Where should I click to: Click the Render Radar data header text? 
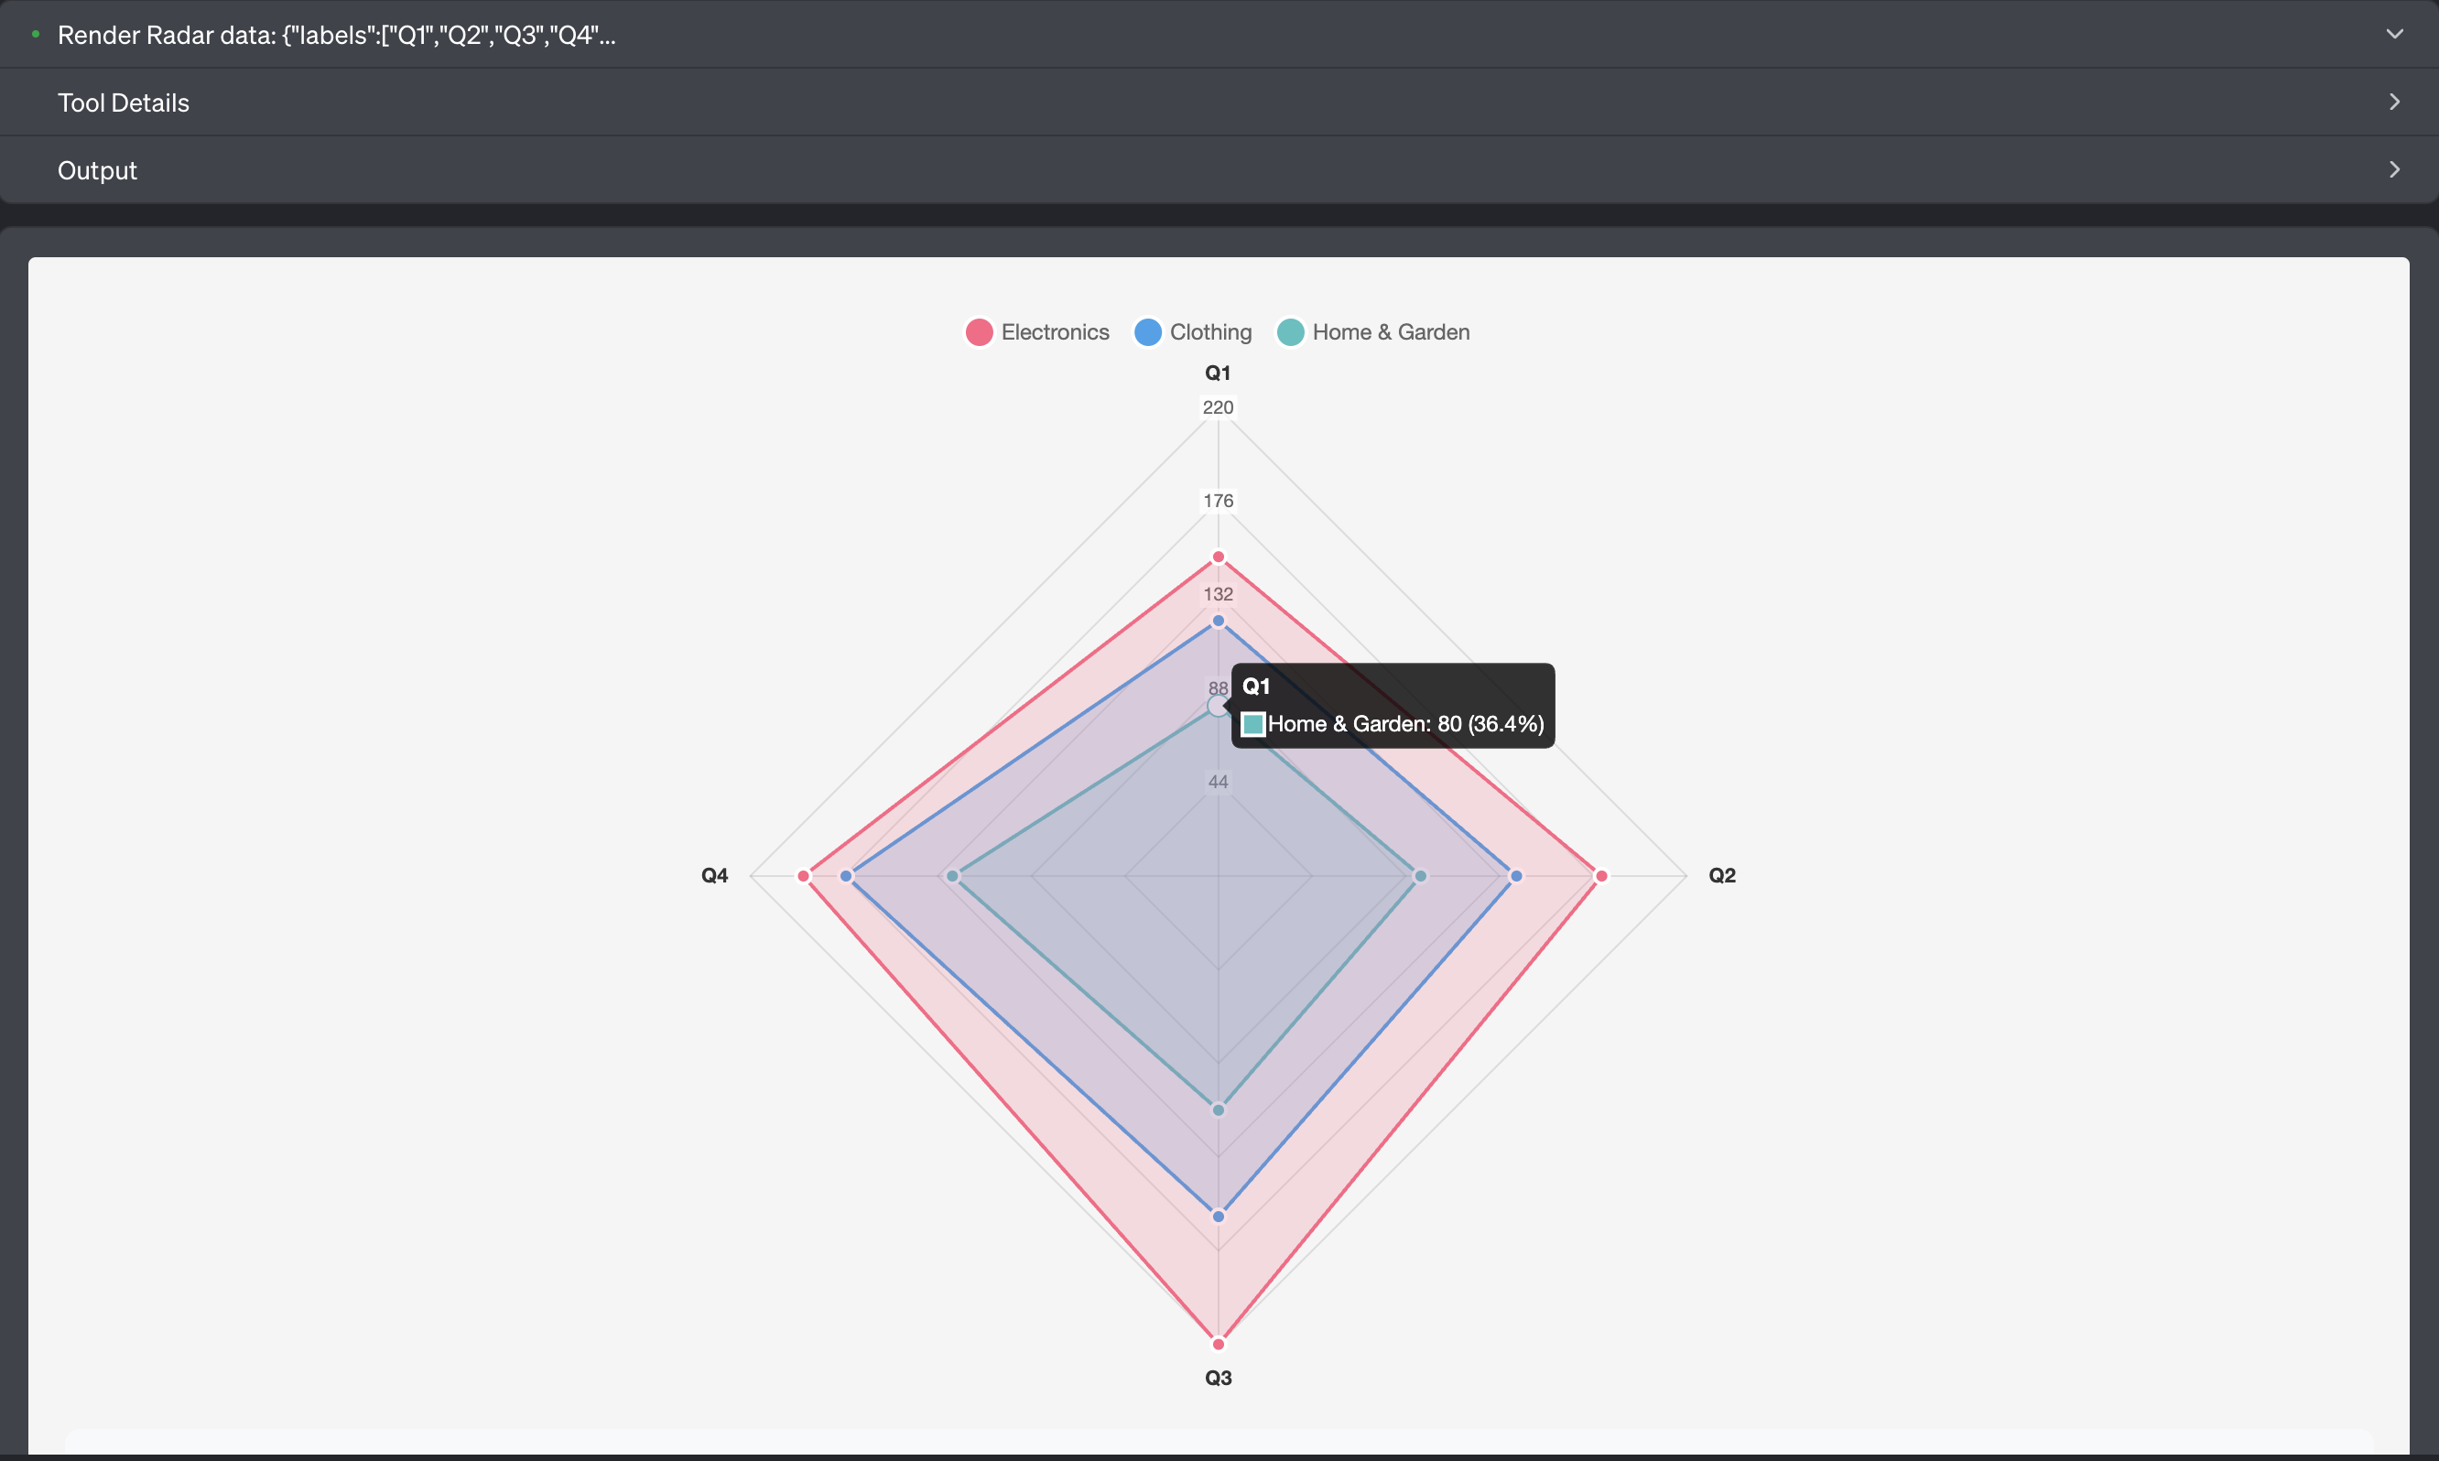336,36
